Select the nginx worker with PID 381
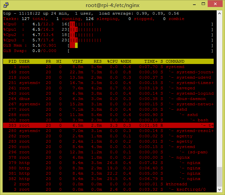 [108, 173]
